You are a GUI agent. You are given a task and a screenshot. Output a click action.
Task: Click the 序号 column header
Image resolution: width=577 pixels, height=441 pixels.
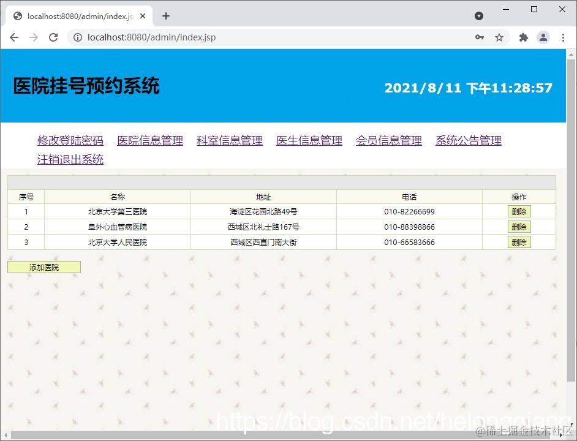(x=26, y=197)
